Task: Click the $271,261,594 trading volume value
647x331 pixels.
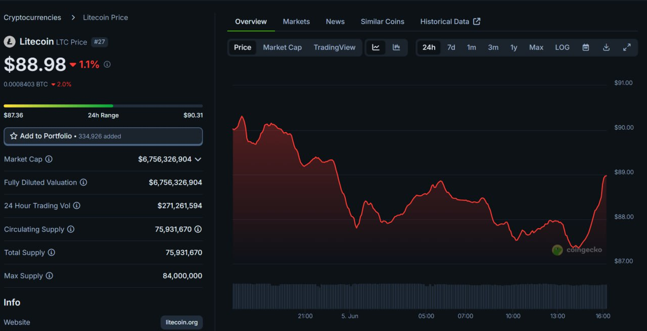Action: pos(180,206)
